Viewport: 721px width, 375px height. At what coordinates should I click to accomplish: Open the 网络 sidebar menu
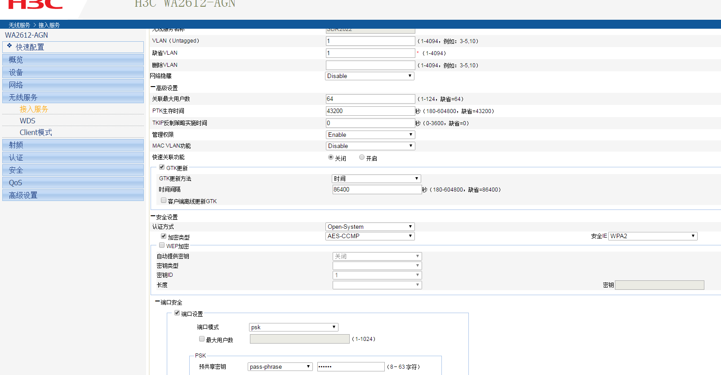pyautogui.click(x=73, y=85)
